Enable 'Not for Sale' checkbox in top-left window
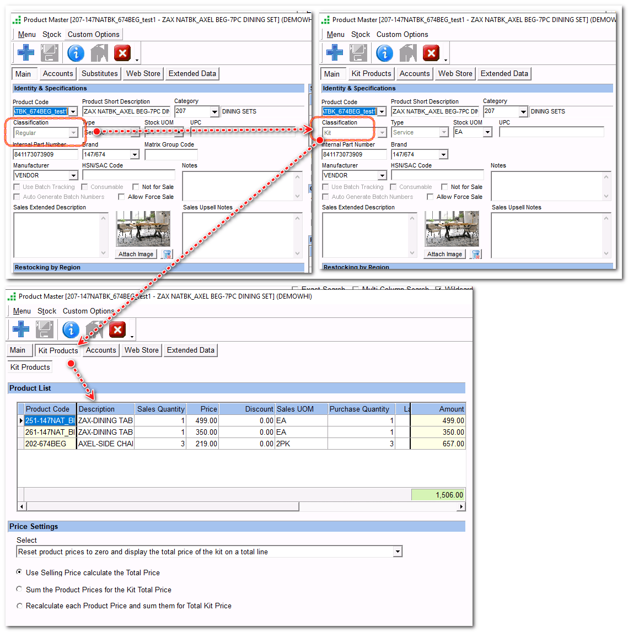628x632 pixels. (x=136, y=187)
